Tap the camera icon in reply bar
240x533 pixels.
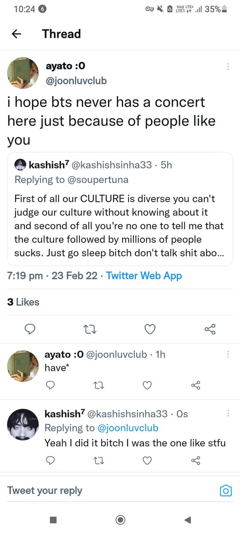tap(226, 491)
